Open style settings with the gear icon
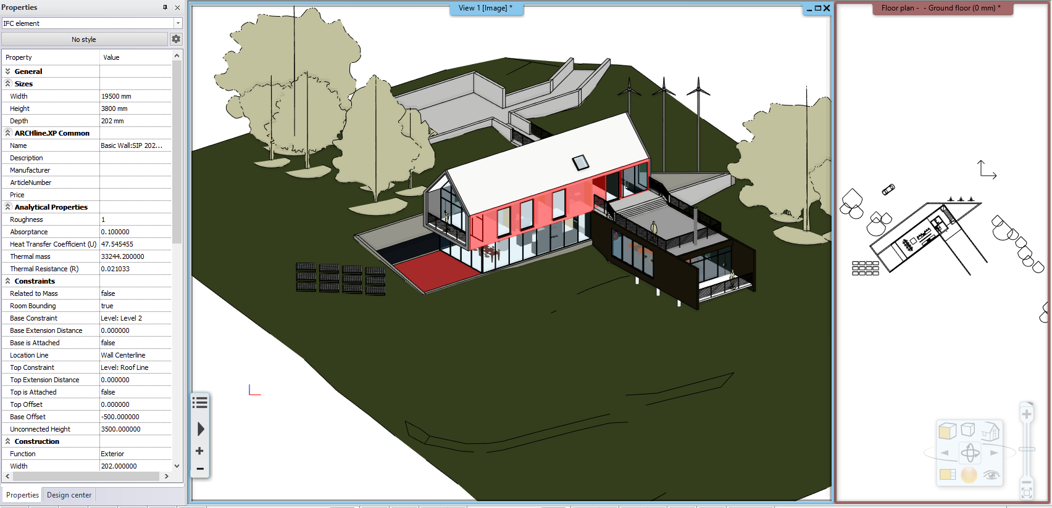The height and width of the screenshot is (508, 1052). click(x=176, y=39)
